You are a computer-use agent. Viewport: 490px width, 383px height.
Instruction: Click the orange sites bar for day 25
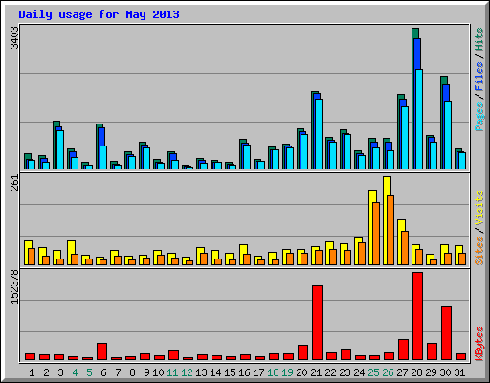point(376,234)
